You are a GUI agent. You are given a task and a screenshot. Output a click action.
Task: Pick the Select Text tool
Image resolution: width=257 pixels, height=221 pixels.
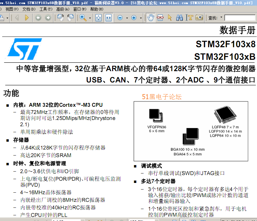(x=189, y=18)
